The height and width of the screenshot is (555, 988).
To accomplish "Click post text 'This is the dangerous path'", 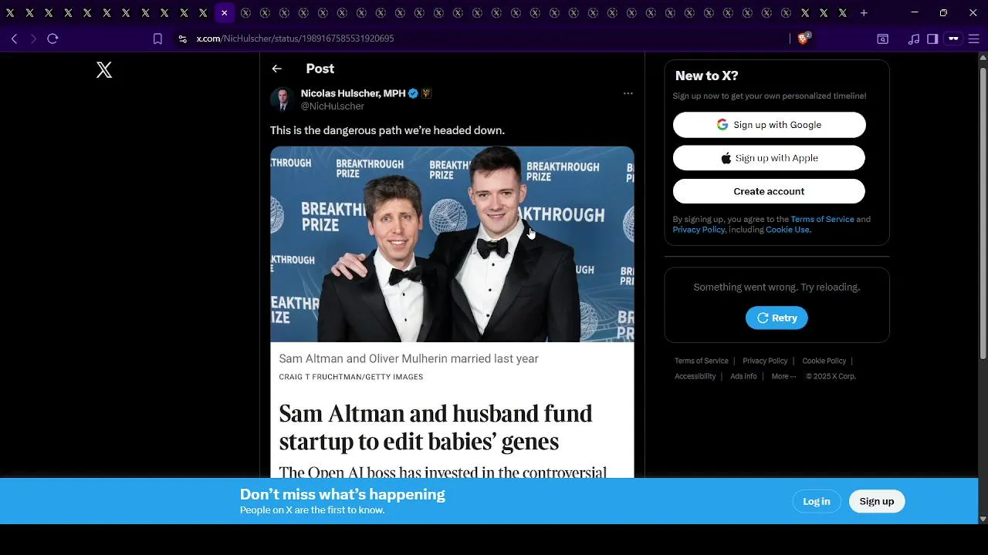I will click(387, 130).
